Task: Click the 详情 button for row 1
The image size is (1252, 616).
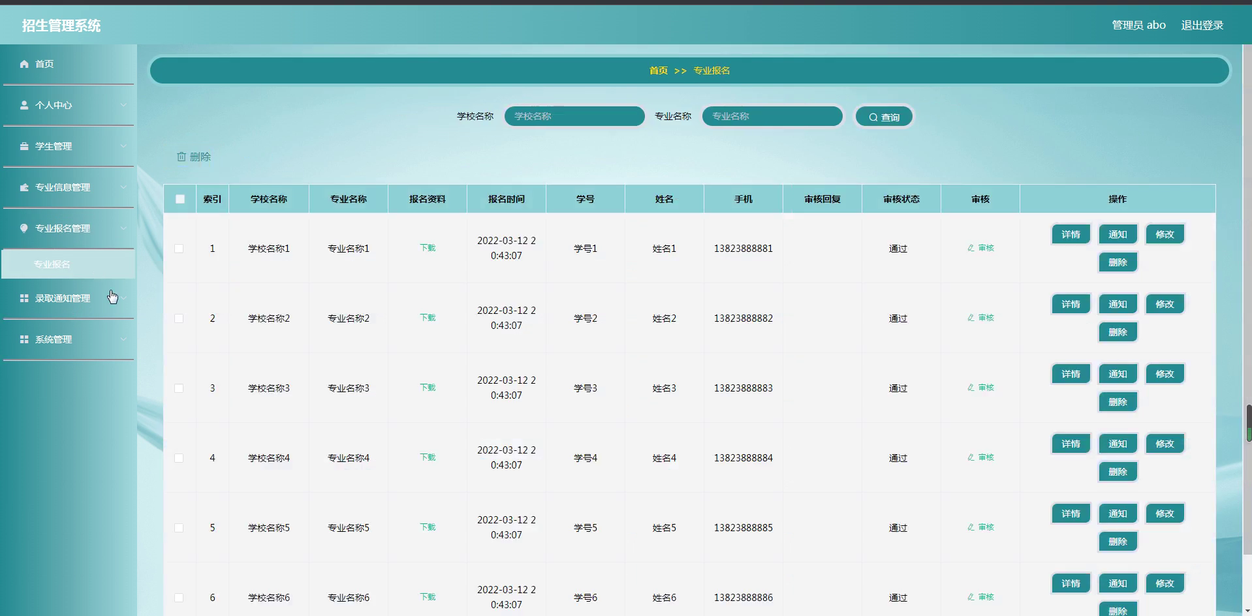Action: (x=1071, y=234)
